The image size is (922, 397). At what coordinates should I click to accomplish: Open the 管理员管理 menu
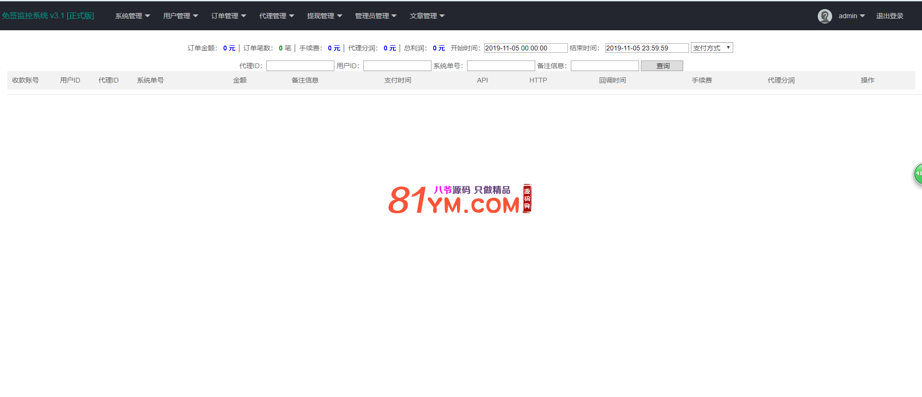click(x=376, y=16)
